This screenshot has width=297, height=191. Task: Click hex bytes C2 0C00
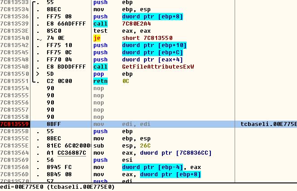[59, 81]
